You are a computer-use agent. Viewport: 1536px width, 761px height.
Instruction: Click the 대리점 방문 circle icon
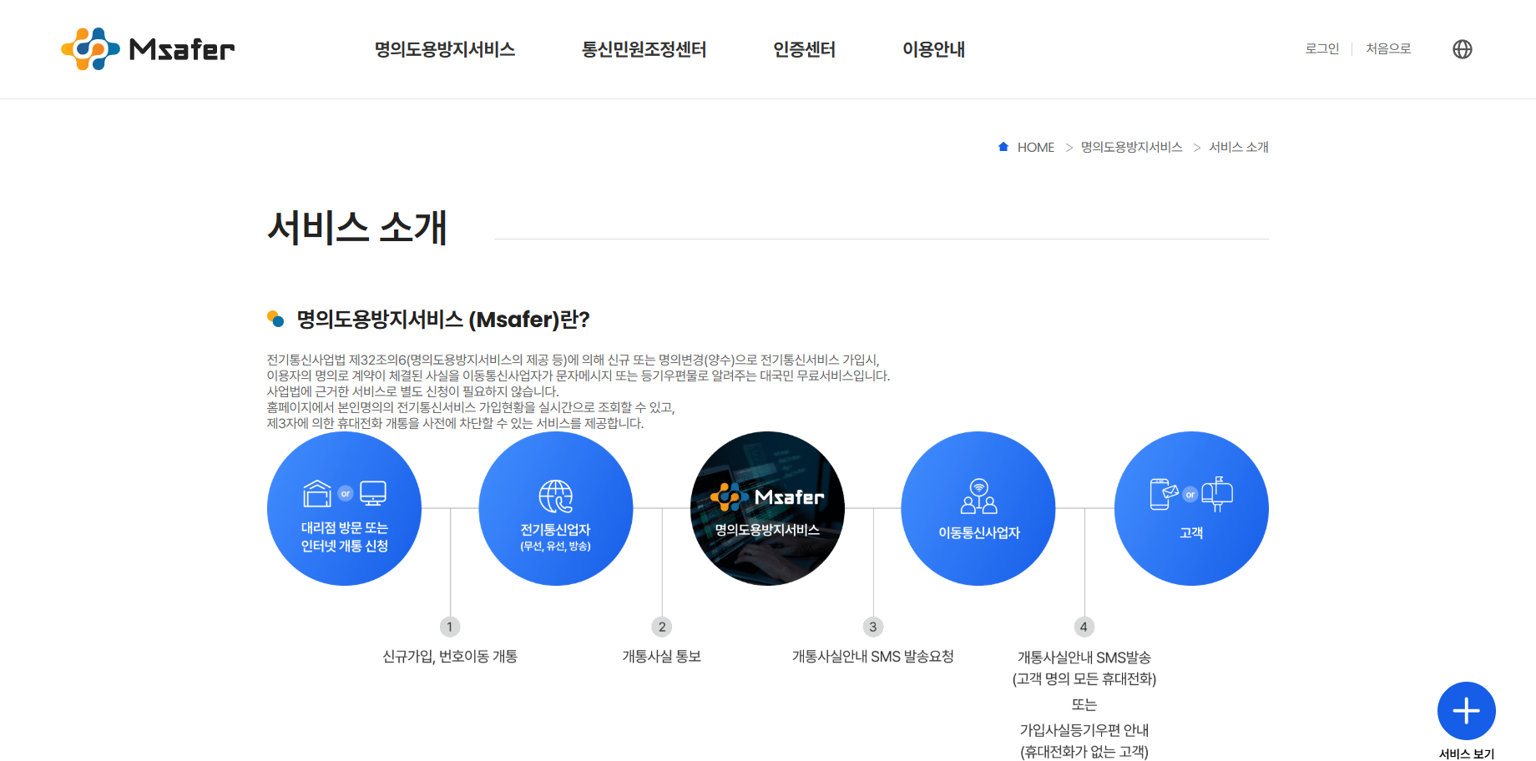pos(343,507)
